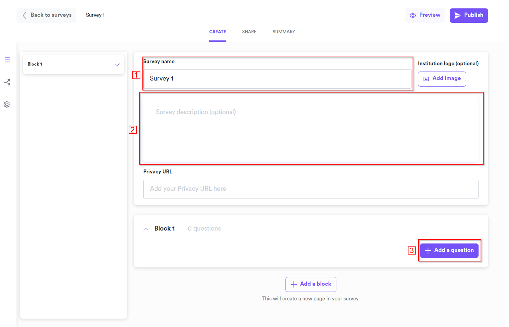Click the Privacy URL input field
The height and width of the screenshot is (327, 509).
coord(310,189)
